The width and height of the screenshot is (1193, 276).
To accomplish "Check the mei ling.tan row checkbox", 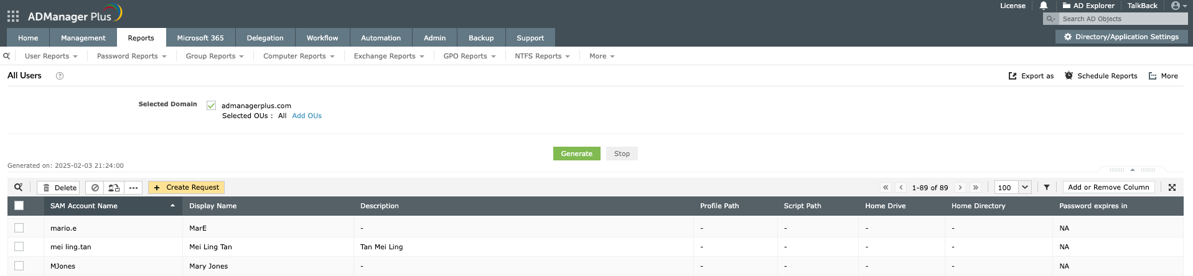I will [x=19, y=247].
